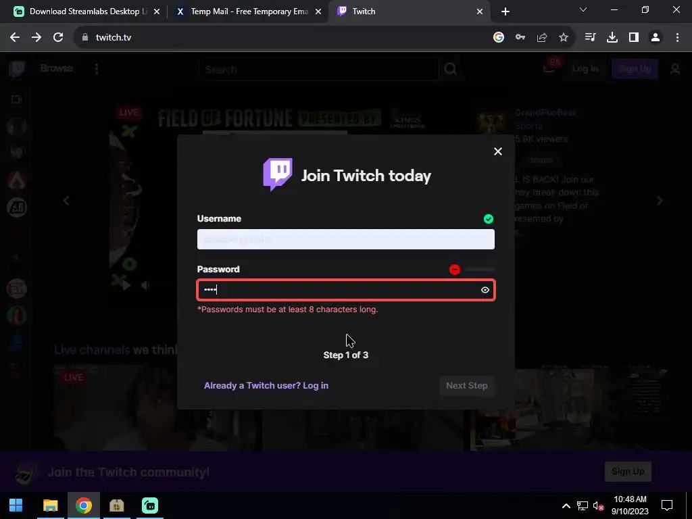Click the Sign Up button in navbar
Screen dimensions: 692x519
pos(635,69)
